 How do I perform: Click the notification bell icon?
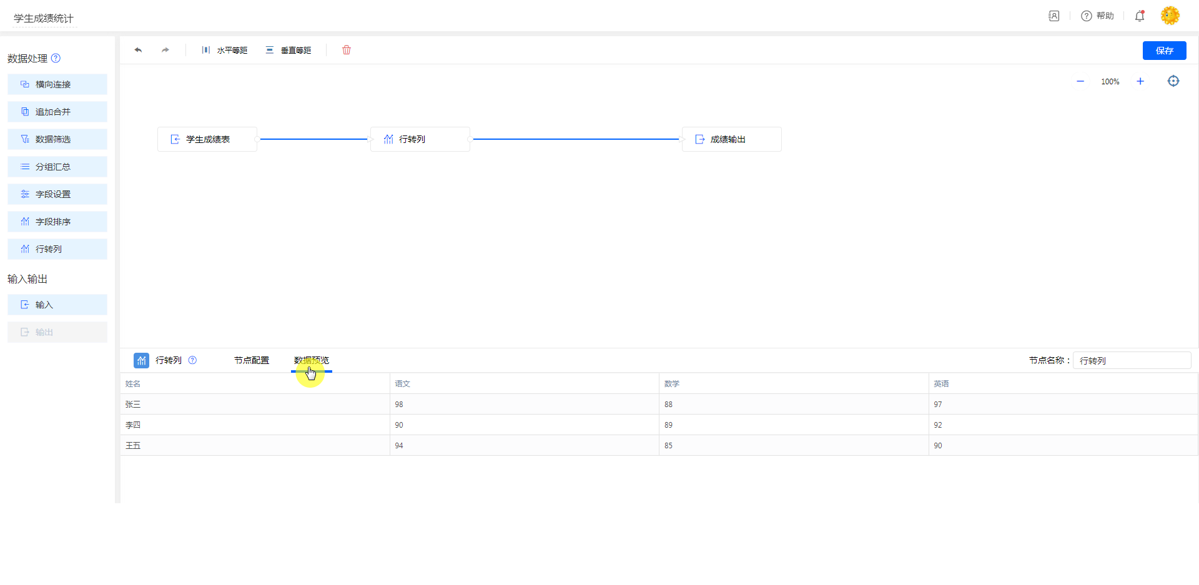point(1140,16)
